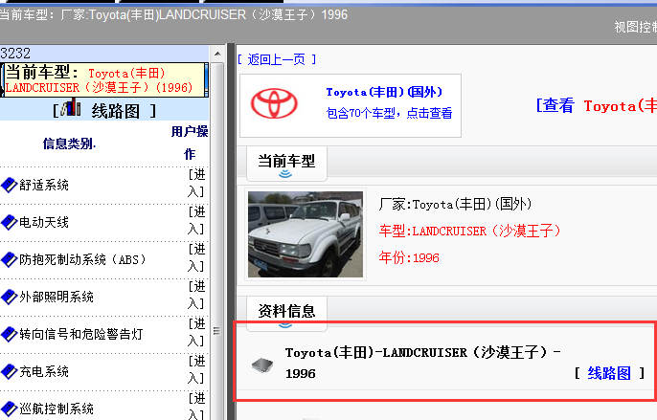Screen dimensions: 657x420
Task: Click Toyota(丰田)-LANDCRUISER（沙漠王子）-1996 entry title
Action: (422, 363)
